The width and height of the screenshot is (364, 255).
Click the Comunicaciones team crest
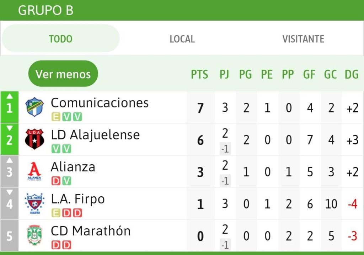[x=34, y=107]
